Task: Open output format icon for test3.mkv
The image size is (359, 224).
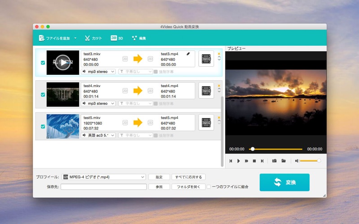Action: [206, 59]
